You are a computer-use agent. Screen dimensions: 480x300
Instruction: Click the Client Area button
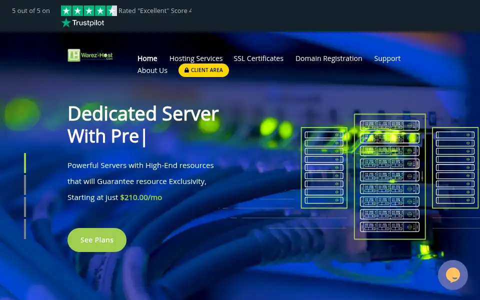pyautogui.click(x=203, y=70)
